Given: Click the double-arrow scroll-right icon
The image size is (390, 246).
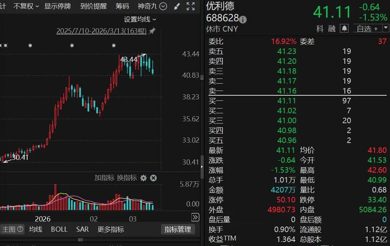Looking at the screenshot, I should [x=195, y=217].
